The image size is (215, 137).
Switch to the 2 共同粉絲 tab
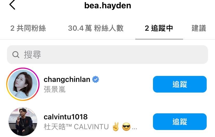[28, 28]
